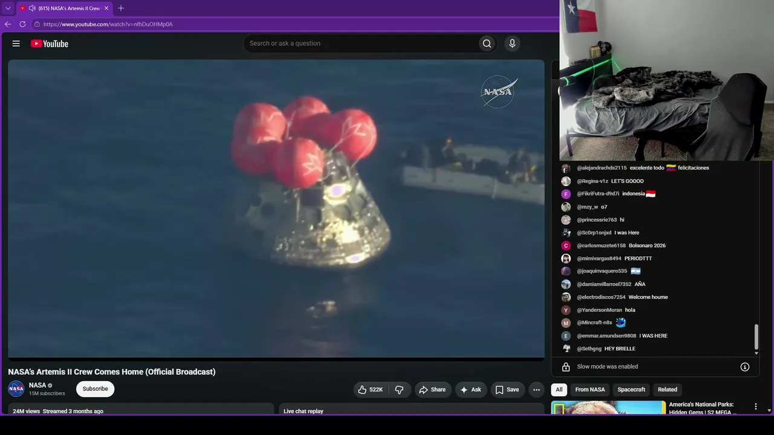Viewport: 774px width, 435px height.
Task: Click avatar of @YandersonMoran
Action: click(x=566, y=310)
